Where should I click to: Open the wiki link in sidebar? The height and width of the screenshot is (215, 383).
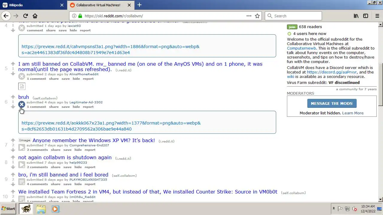click(x=291, y=76)
